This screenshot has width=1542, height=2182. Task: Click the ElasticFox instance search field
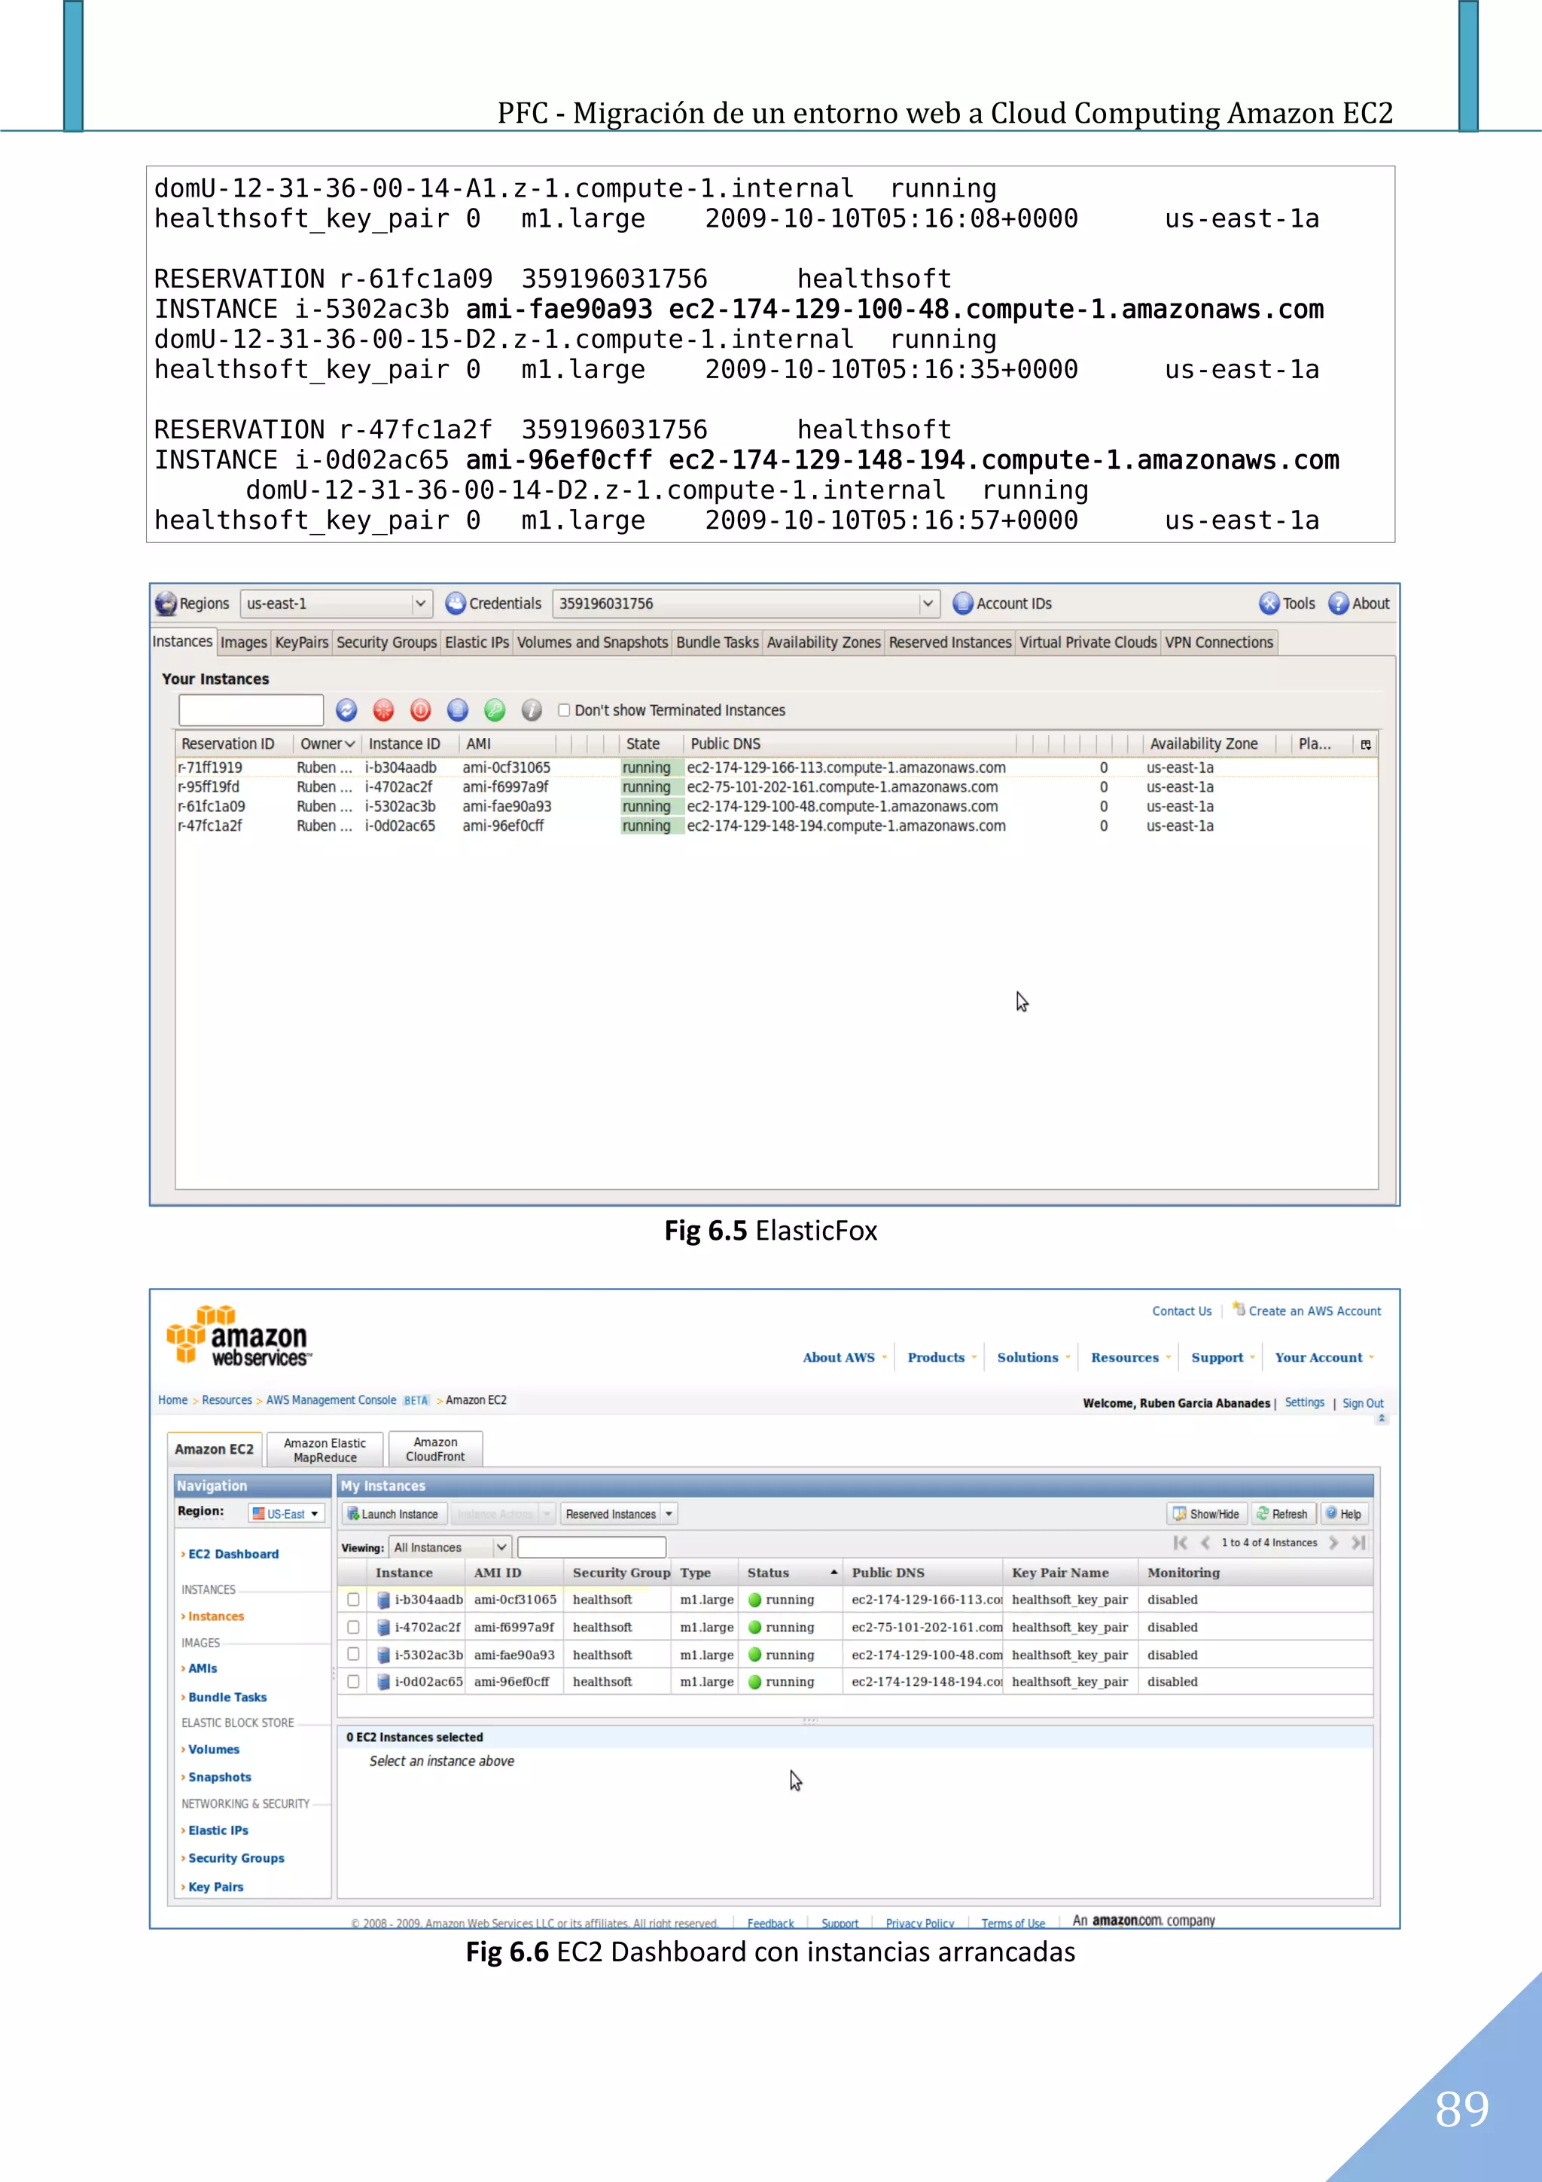251,710
